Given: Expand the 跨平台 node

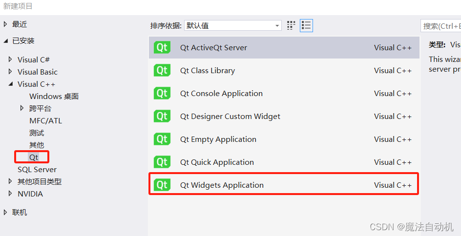Looking at the screenshot, I should point(22,108).
